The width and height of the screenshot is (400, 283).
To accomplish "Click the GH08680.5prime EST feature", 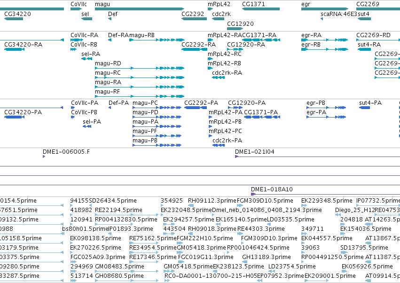I will [127, 281].
